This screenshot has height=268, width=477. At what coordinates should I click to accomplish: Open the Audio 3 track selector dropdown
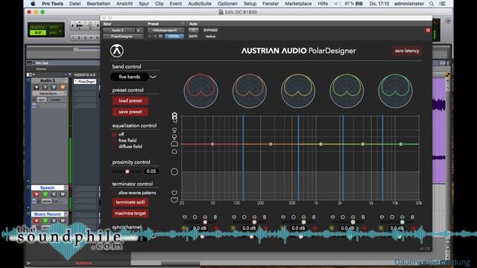[119, 30]
